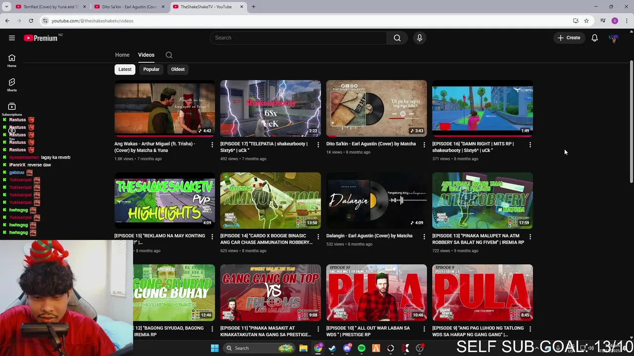The image size is (634, 356).
Task: Open Discord from taskbar
Action: [347, 348]
